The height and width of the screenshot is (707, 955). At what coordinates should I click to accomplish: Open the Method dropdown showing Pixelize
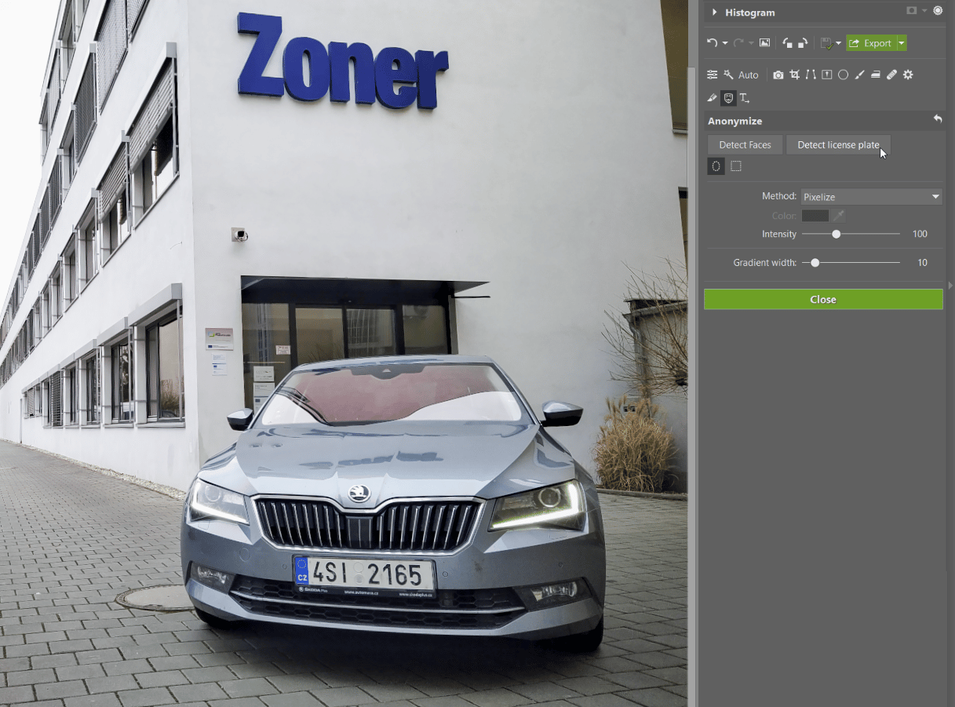[871, 197]
